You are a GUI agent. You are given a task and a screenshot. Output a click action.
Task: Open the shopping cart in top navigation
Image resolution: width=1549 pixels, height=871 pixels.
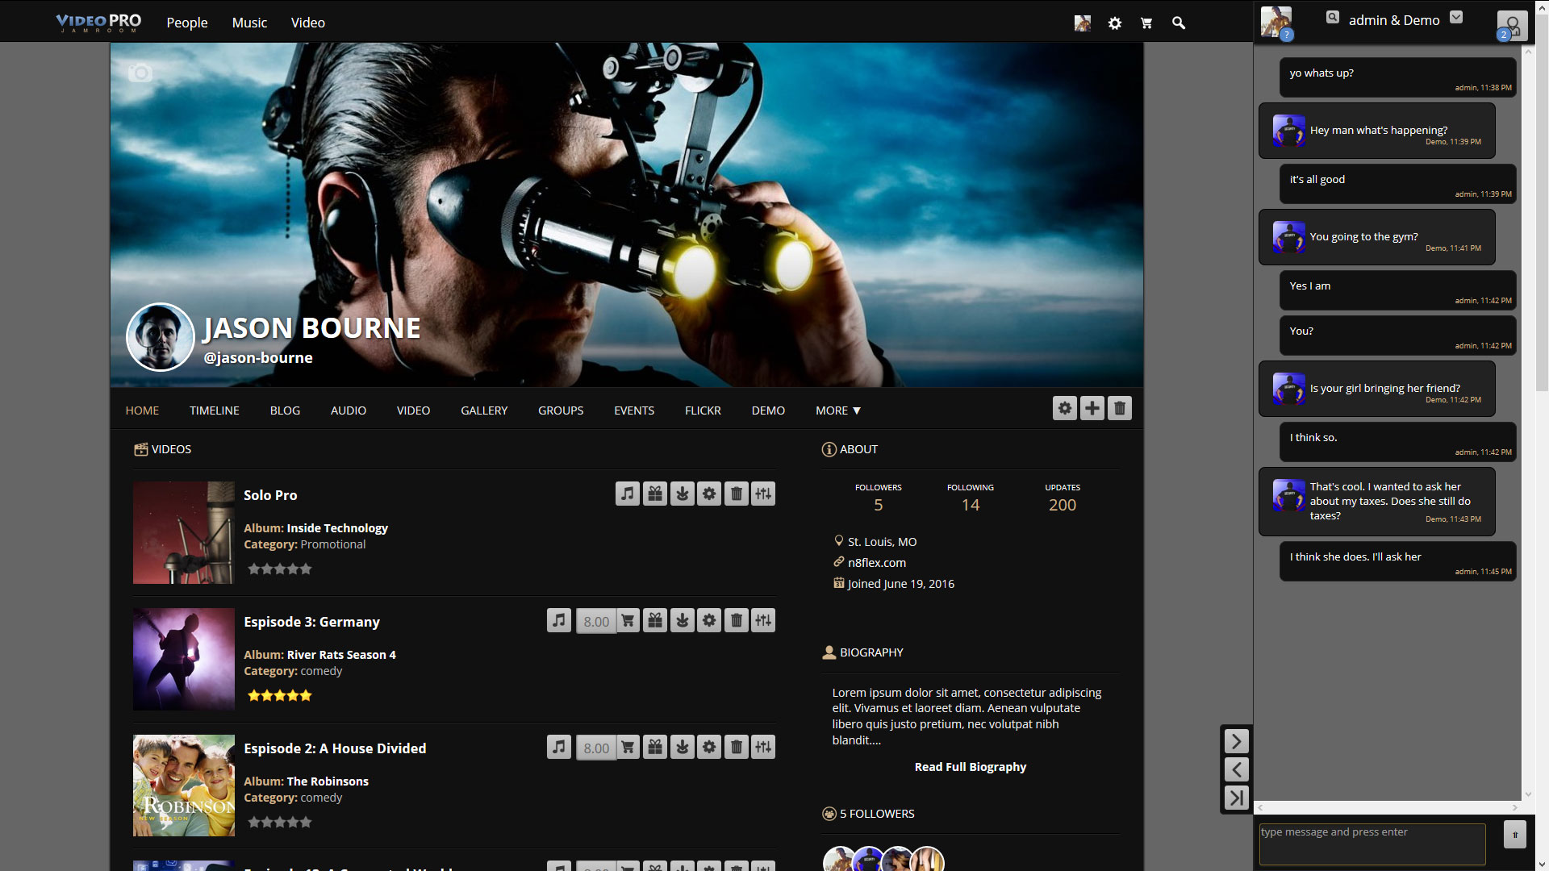click(x=1146, y=23)
